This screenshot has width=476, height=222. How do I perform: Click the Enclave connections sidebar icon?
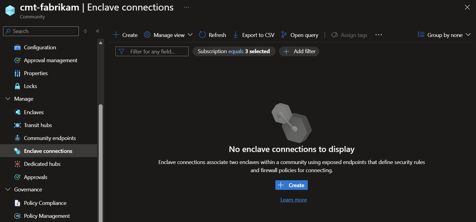pyautogui.click(x=17, y=151)
